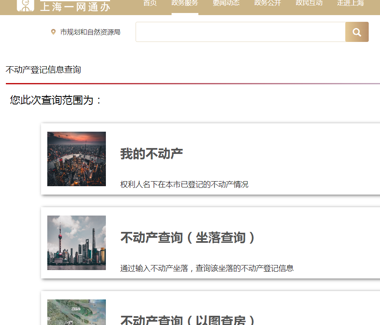Click the magnifier search button
380x325 pixels.
[357, 32]
